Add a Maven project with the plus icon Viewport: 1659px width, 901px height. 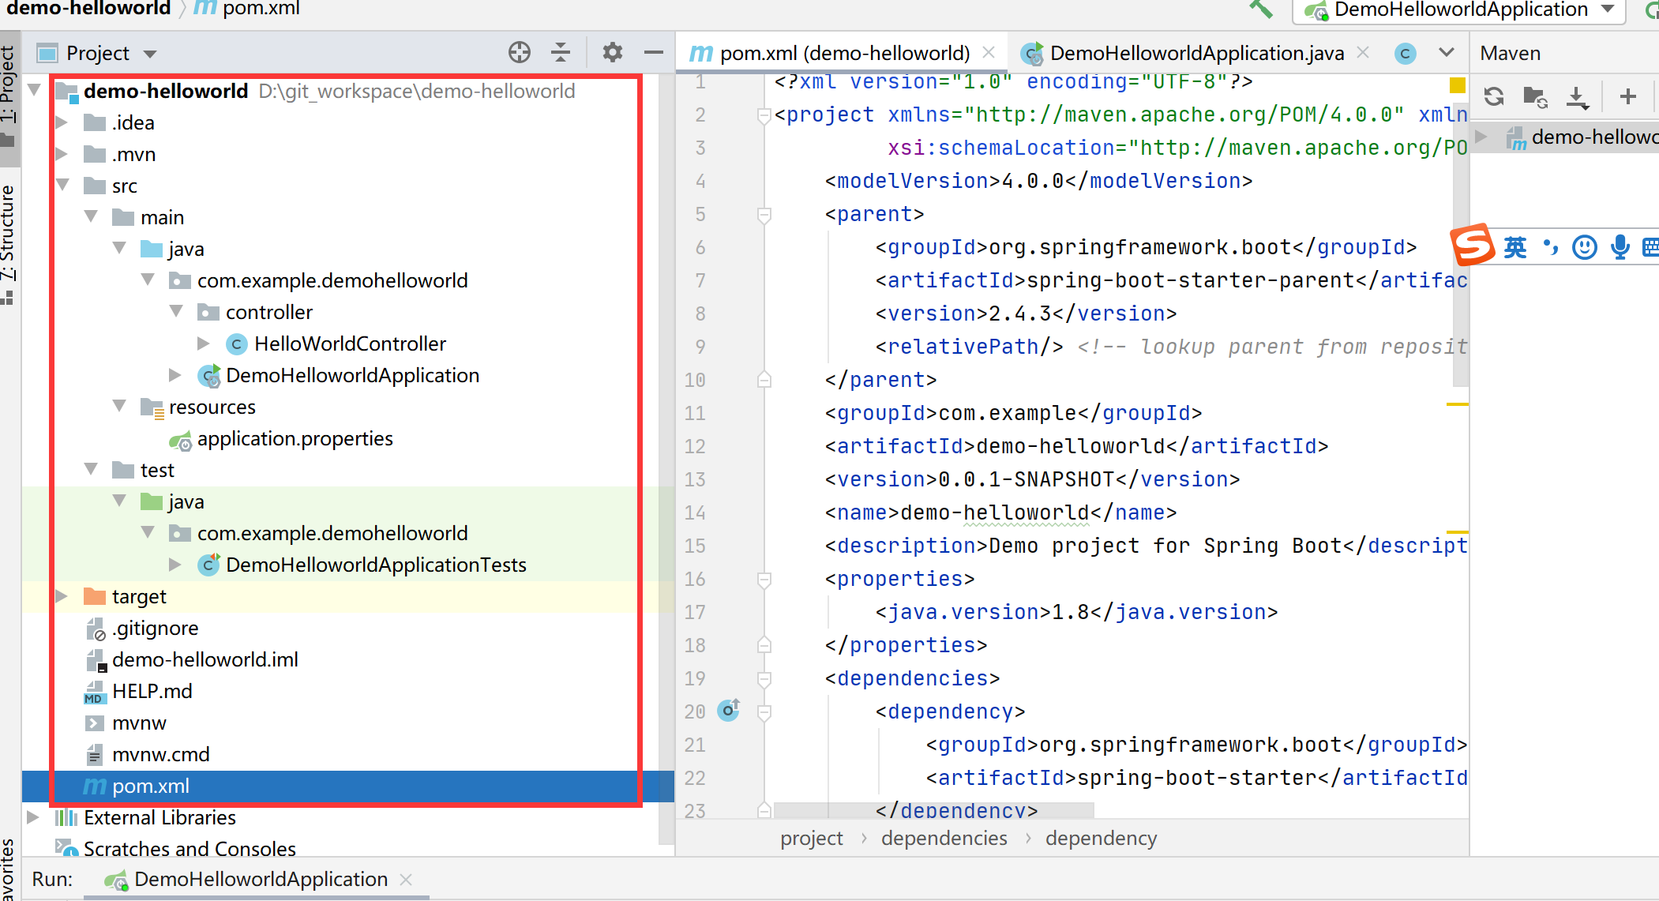pyautogui.click(x=1627, y=96)
